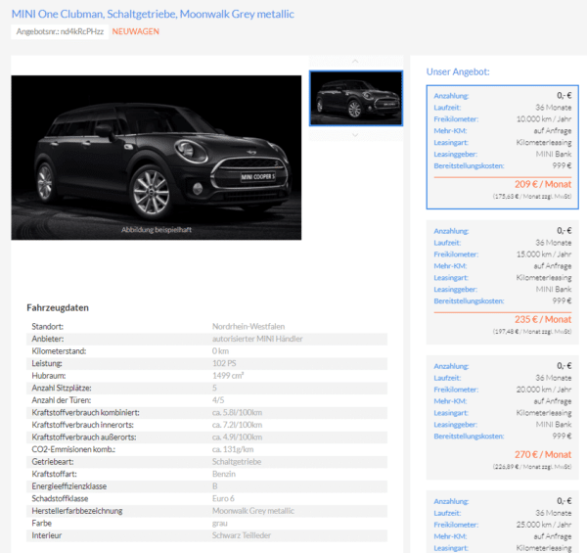Click the '102 PS' Leistung value

224,363
